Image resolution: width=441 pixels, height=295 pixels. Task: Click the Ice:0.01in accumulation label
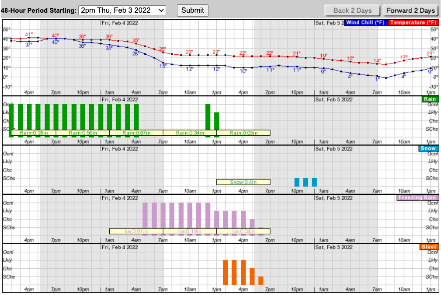pyautogui.click(x=136, y=232)
